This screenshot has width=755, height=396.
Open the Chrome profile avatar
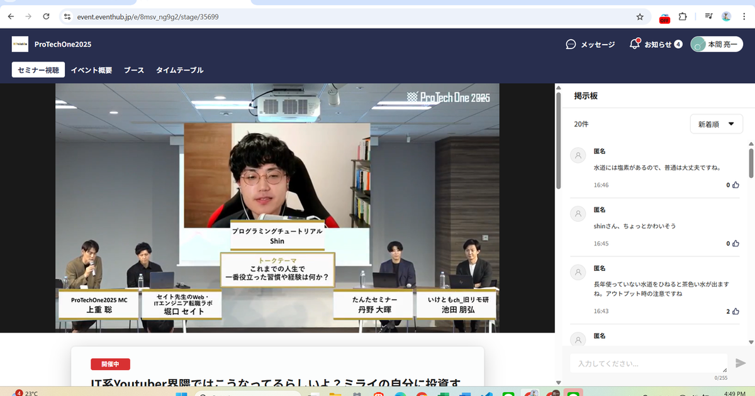click(x=726, y=17)
